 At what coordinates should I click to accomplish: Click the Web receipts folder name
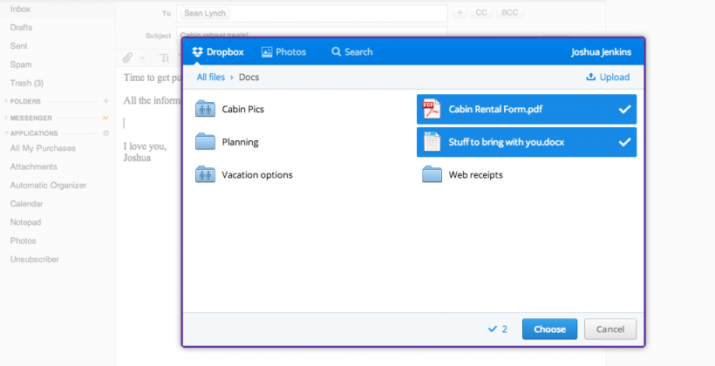point(475,175)
